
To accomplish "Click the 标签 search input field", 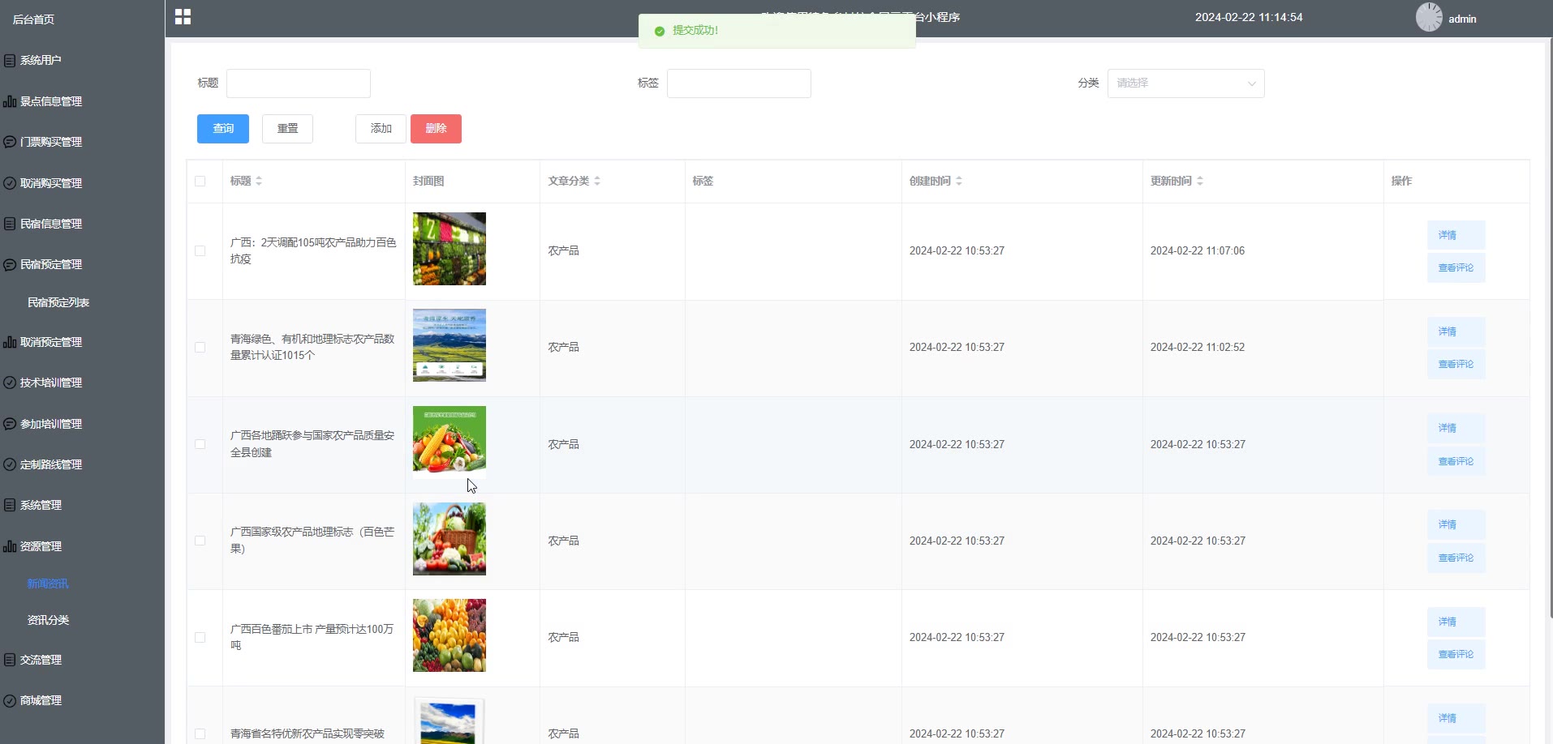I will click(x=738, y=83).
